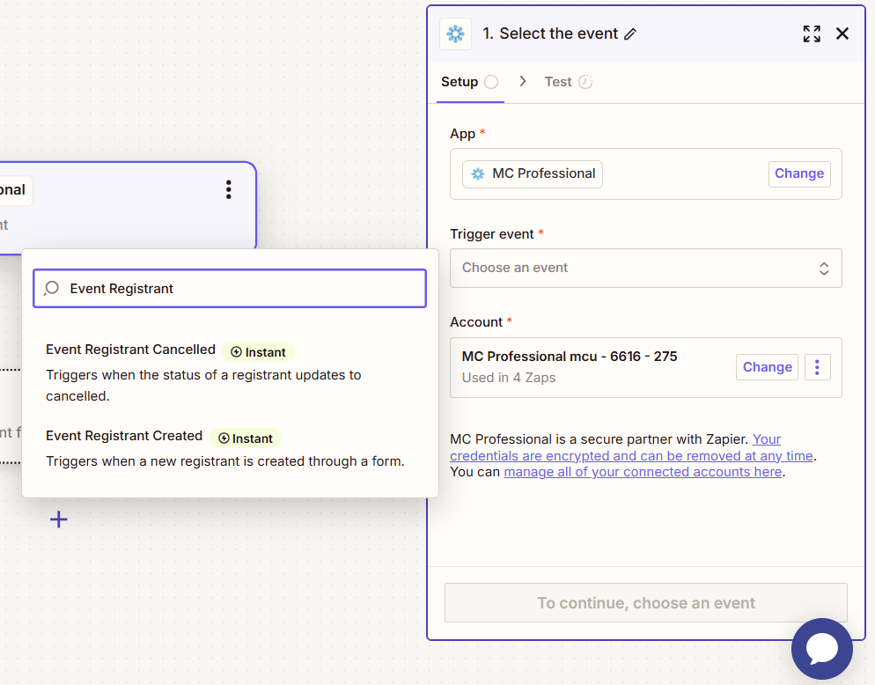Click the Test tab clock status icon

point(585,82)
